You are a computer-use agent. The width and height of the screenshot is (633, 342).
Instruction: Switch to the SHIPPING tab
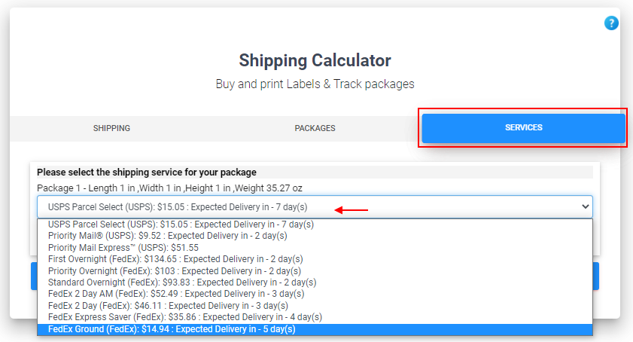[x=111, y=128]
